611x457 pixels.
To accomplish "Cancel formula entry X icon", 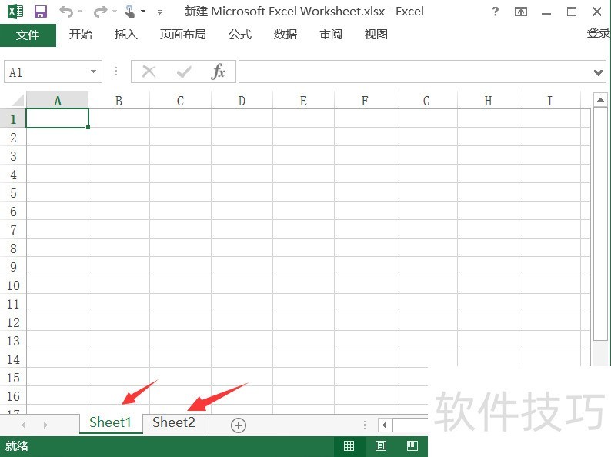I will click(149, 72).
